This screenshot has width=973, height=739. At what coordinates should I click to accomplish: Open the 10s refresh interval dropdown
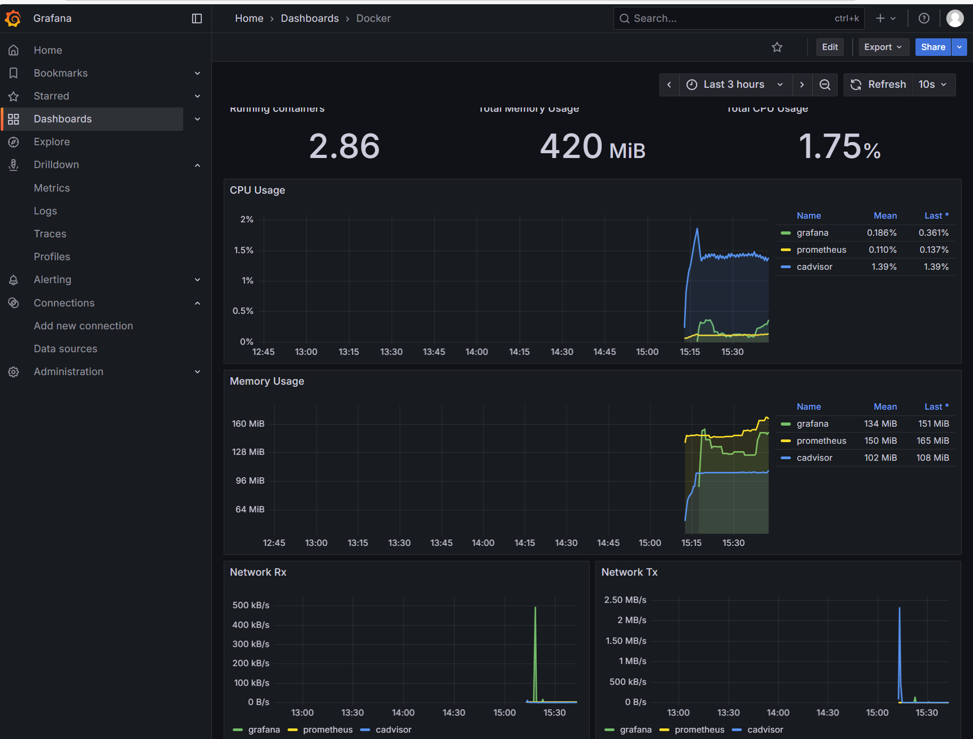coord(933,85)
